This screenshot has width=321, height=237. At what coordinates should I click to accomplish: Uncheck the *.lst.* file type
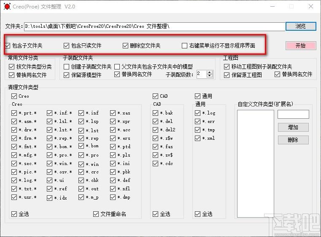pyautogui.click(x=49, y=130)
